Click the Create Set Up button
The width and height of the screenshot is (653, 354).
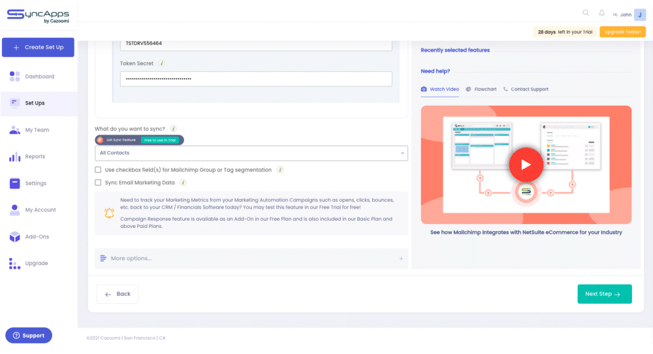coord(38,47)
